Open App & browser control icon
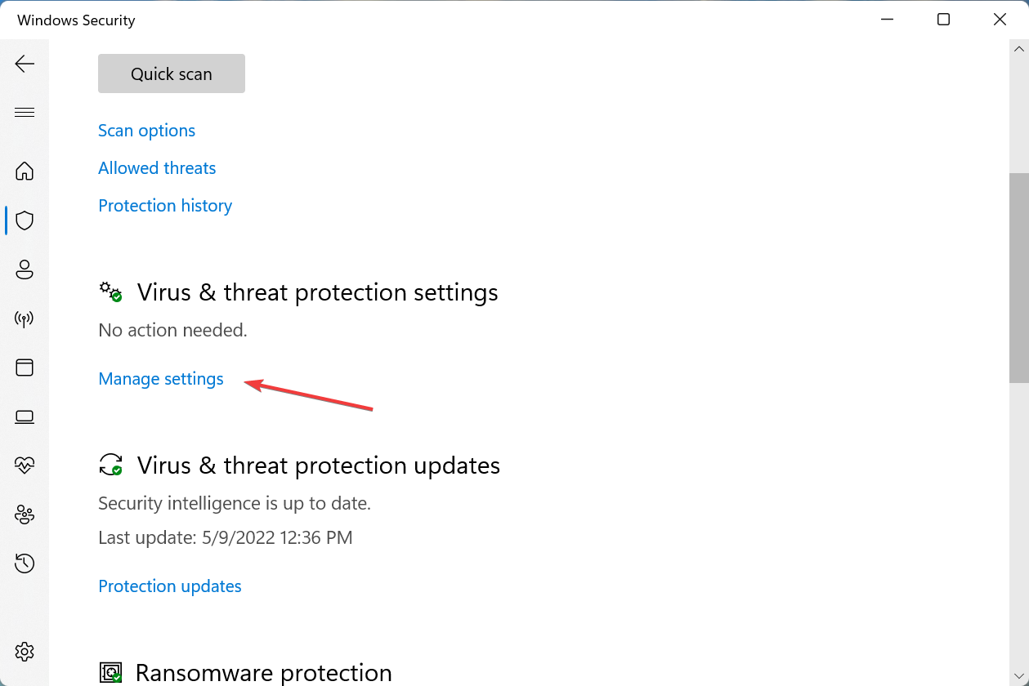 pyautogui.click(x=25, y=367)
